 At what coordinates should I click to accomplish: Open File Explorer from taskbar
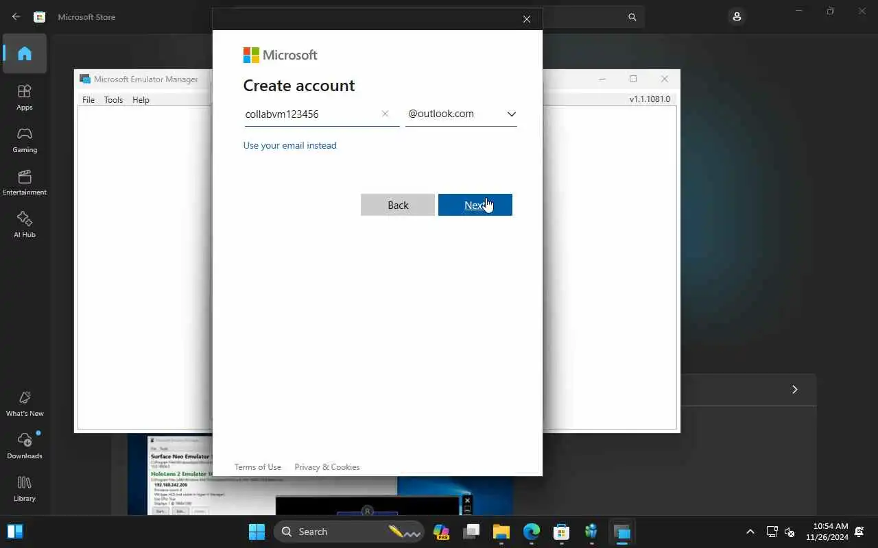(x=501, y=532)
